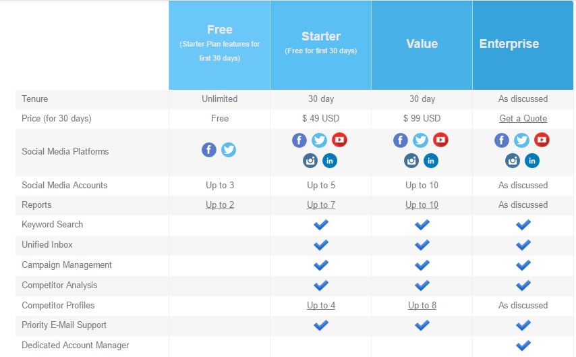Click the YouTube icon under Starter plan
The width and height of the screenshot is (576, 357).
(339, 140)
